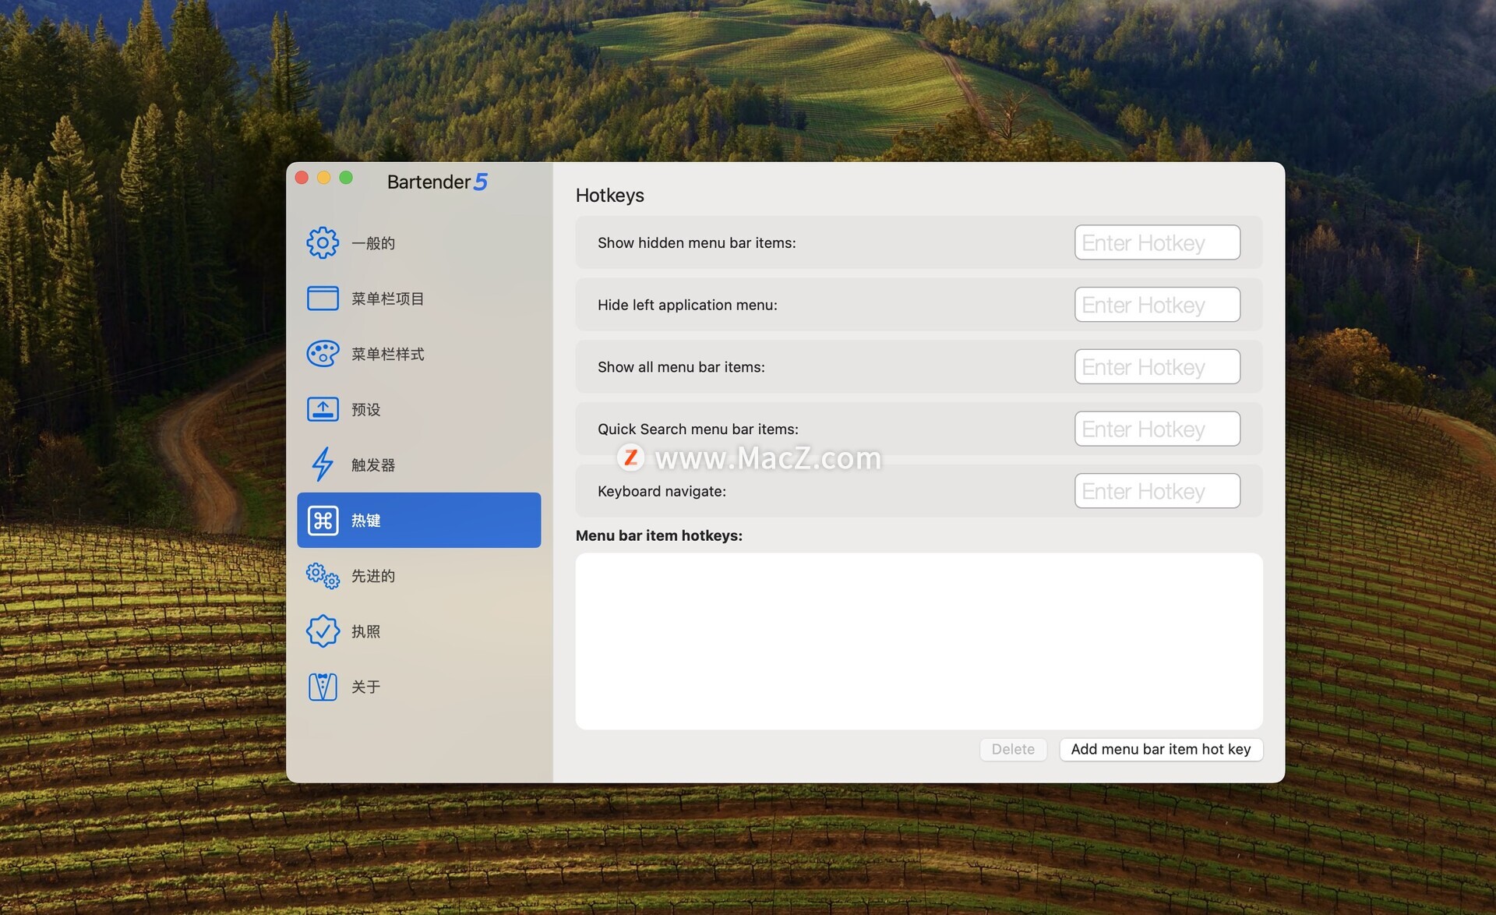
Task: Open the 关于 about section
Action: [419, 687]
